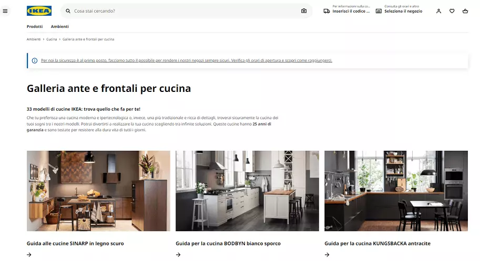
Task: Click arrow under SINARP kitchen guide
Action: pos(29,255)
